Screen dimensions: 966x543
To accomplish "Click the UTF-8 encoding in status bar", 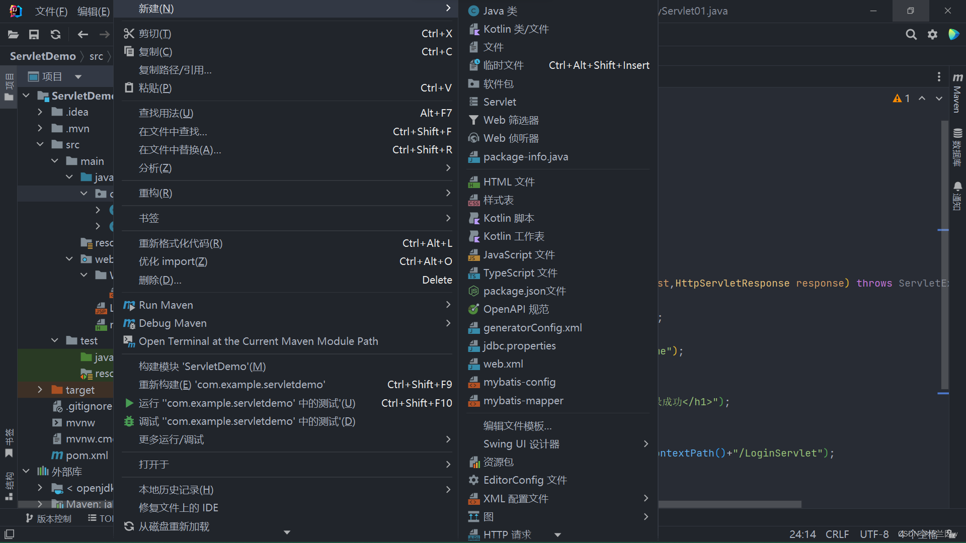I will pyautogui.click(x=874, y=534).
